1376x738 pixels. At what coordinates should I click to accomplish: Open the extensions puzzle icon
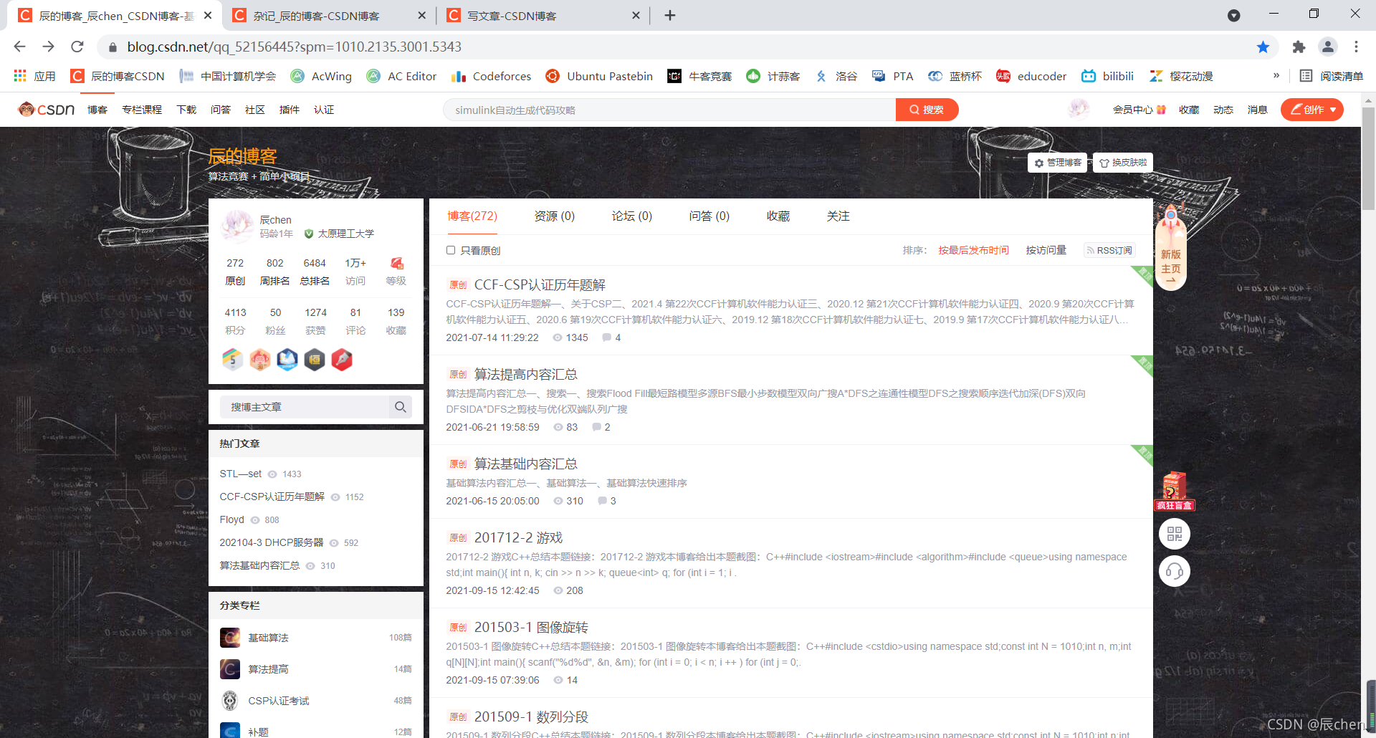[x=1299, y=47]
